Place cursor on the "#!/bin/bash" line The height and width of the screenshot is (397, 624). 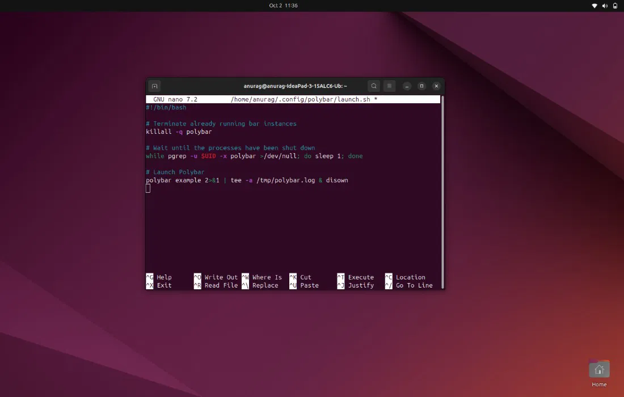[166, 107]
